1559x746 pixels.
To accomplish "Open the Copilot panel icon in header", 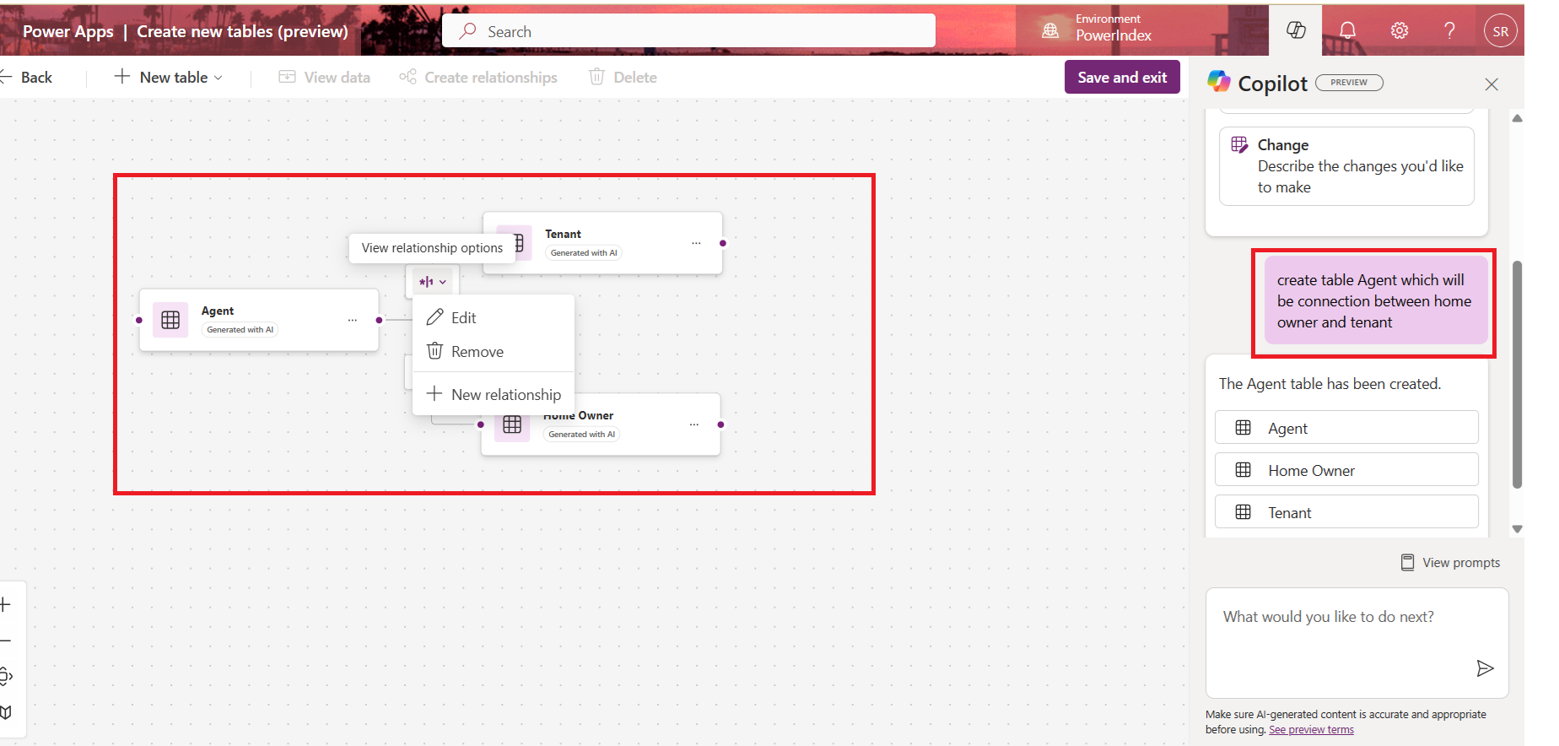I will pos(1296,31).
